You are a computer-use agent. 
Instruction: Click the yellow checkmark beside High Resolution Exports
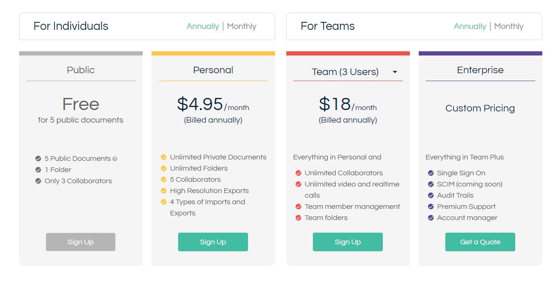click(164, 191)
